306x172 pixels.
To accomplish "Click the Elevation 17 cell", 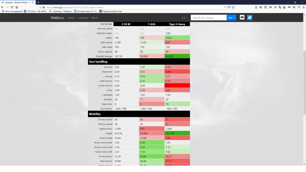I will (x=152, y=99).
